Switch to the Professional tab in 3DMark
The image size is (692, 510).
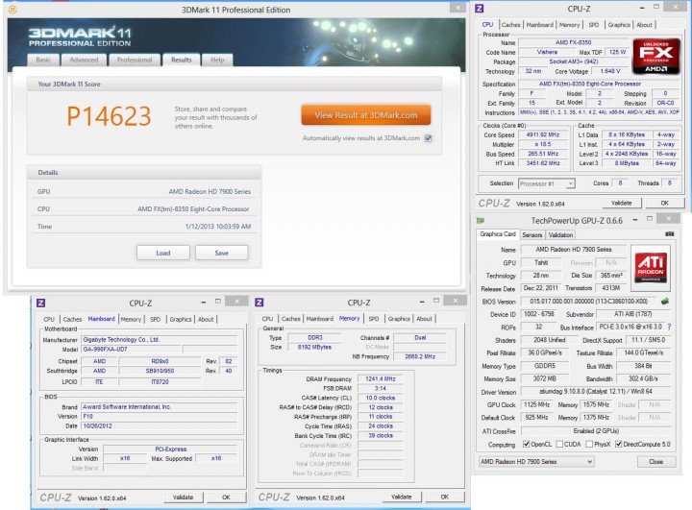point(135,60)
